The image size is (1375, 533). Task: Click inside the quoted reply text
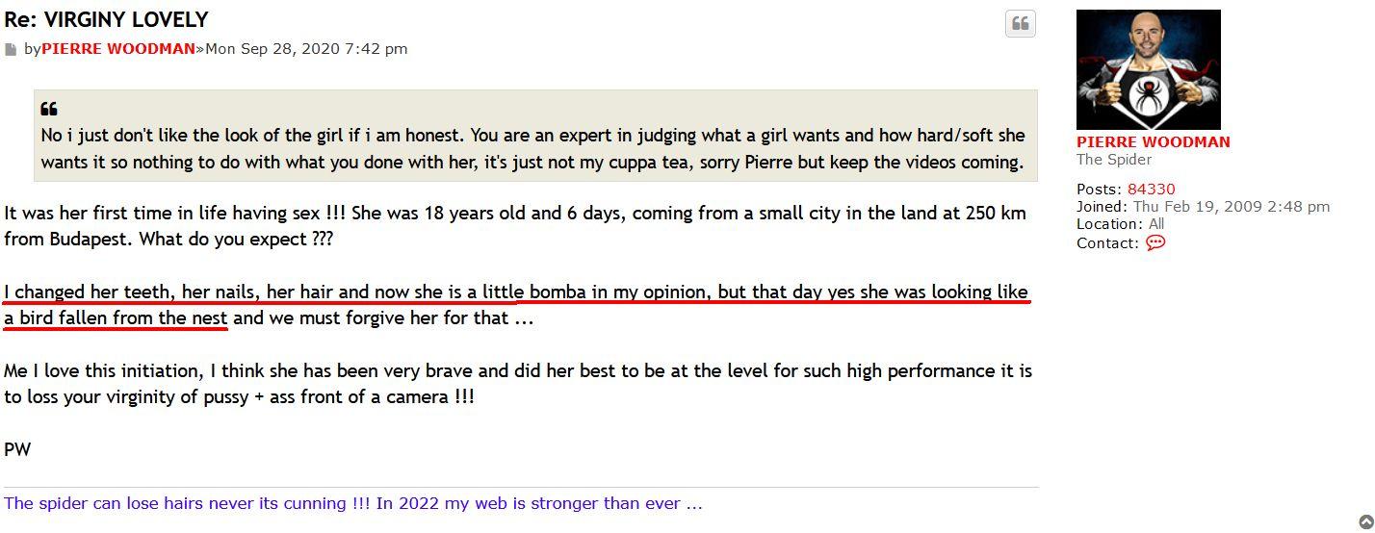(x=532, y=149)
